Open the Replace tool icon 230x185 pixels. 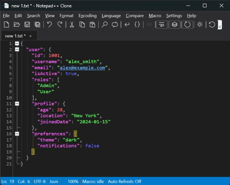pyautogui.click(x=115, y=25)
